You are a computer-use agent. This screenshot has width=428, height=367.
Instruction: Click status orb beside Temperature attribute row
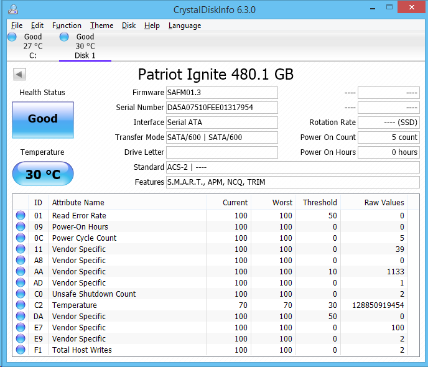tap(21, 305)
